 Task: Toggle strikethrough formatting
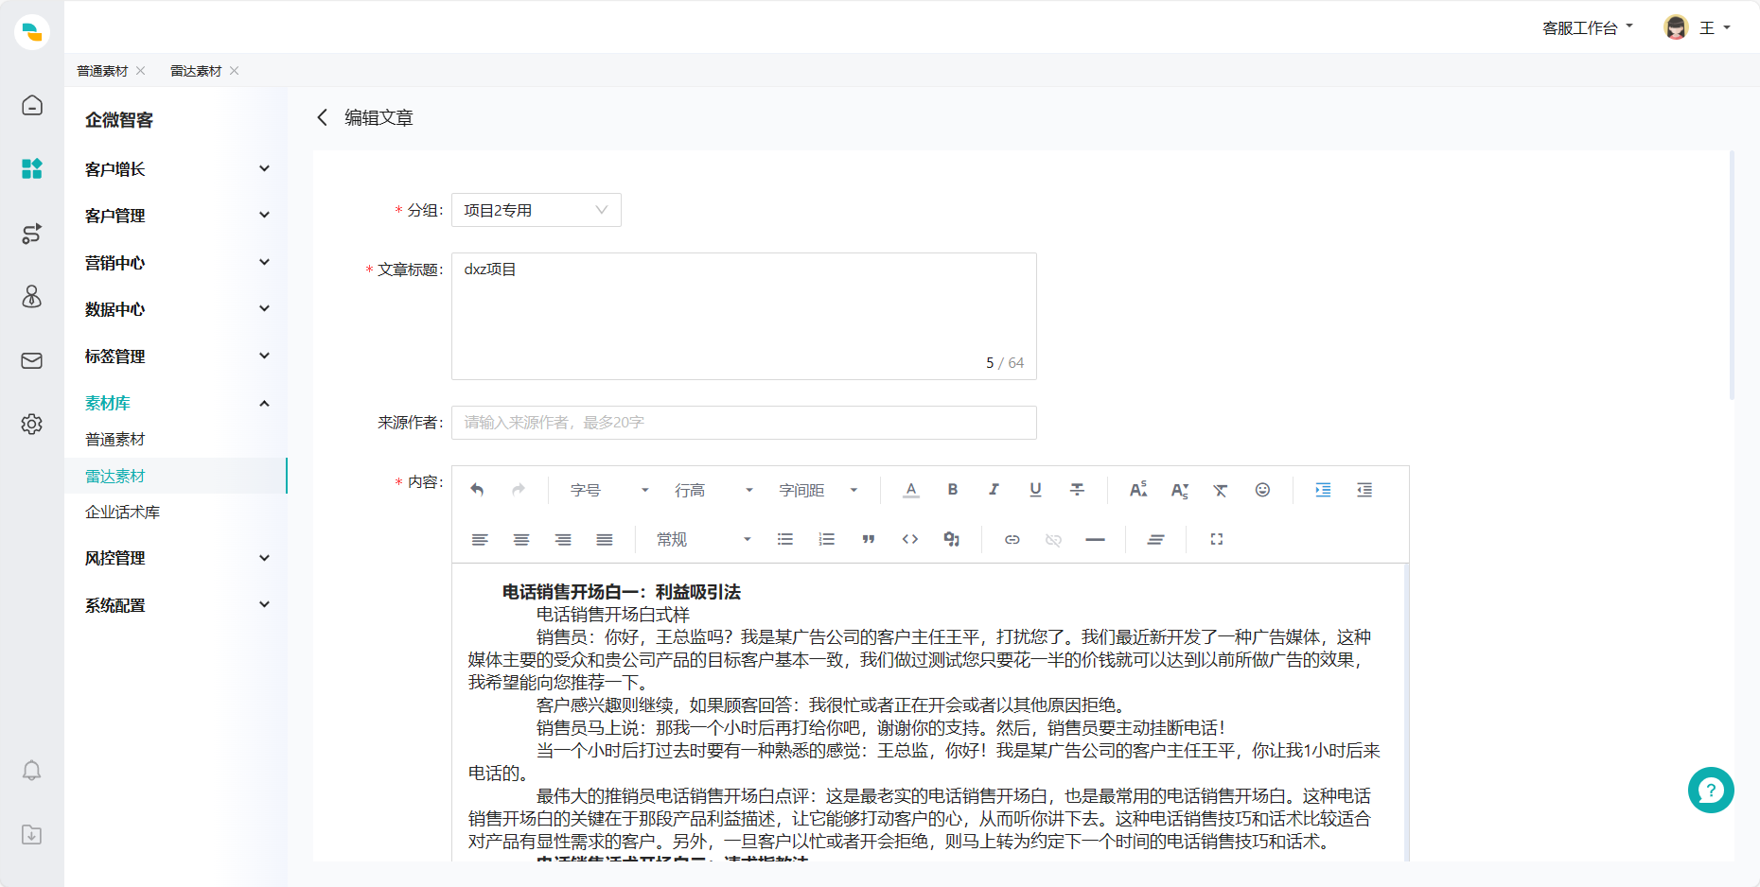(x=1077, y=490)
